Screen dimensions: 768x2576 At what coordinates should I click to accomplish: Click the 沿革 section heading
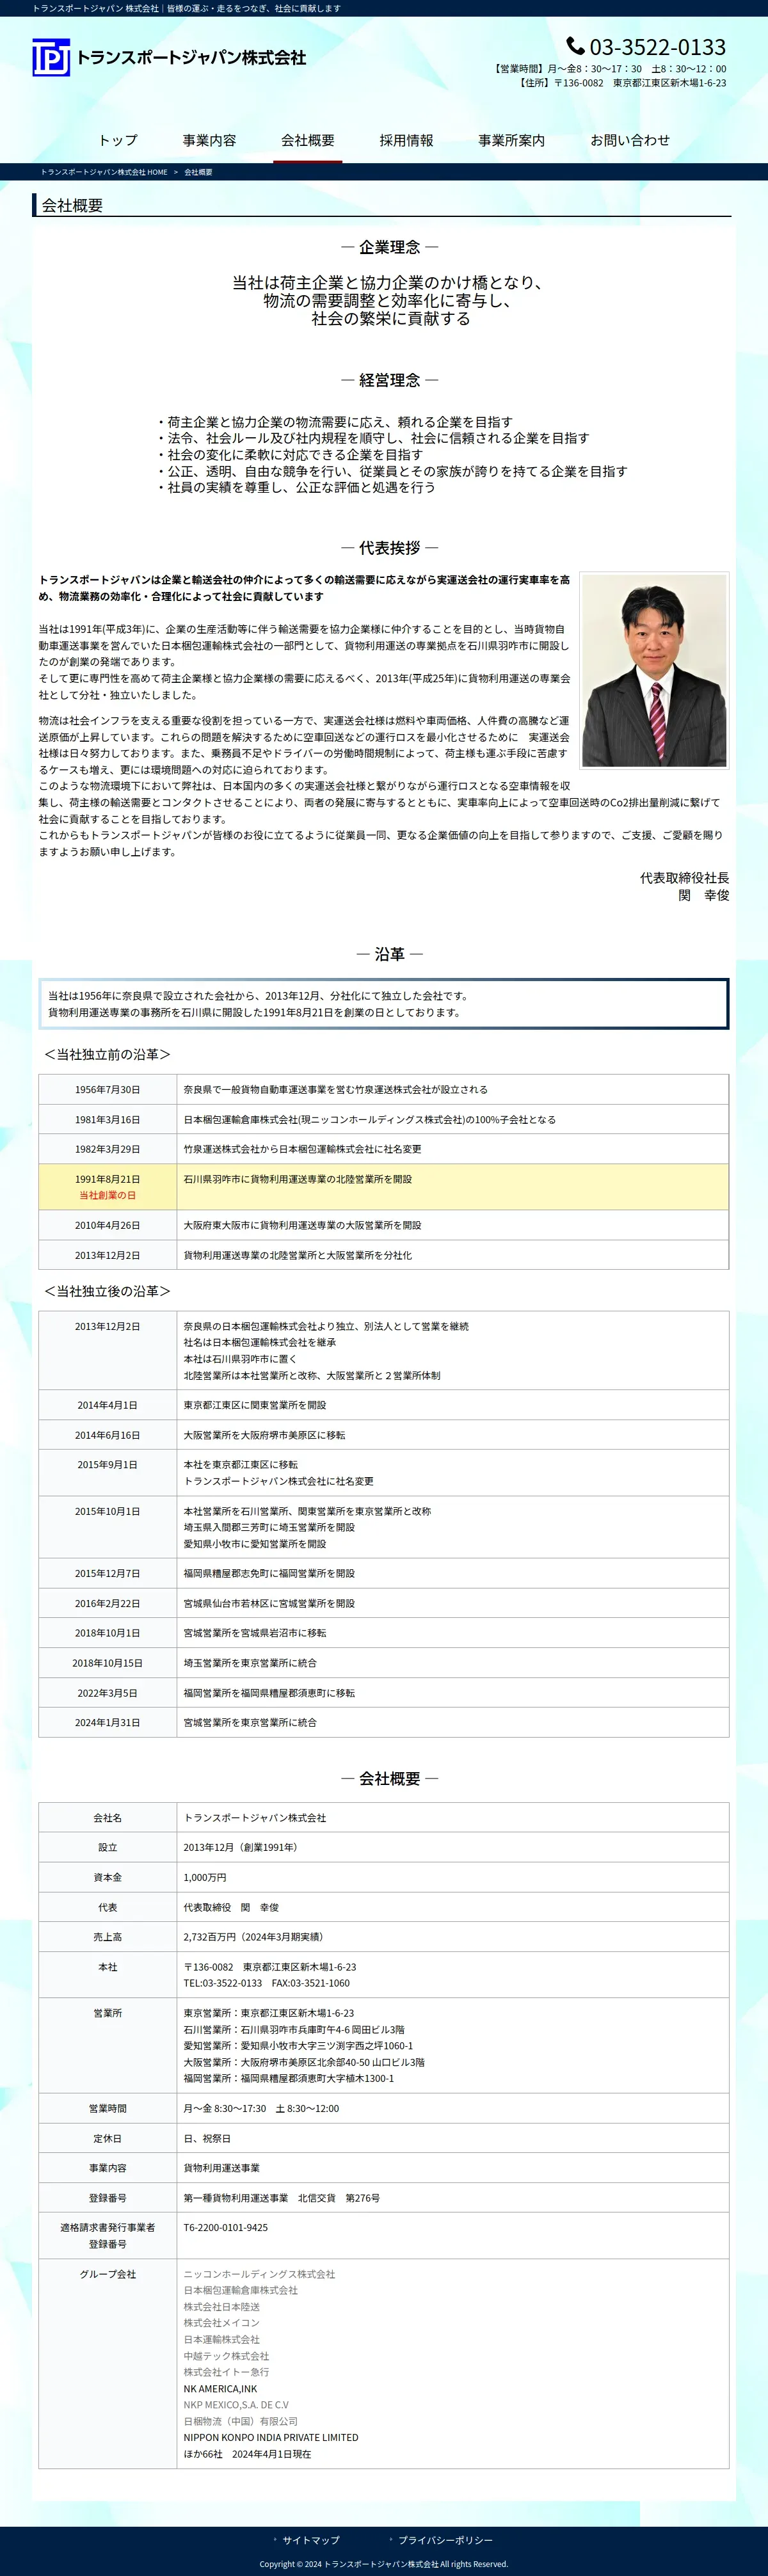(390, 954)
